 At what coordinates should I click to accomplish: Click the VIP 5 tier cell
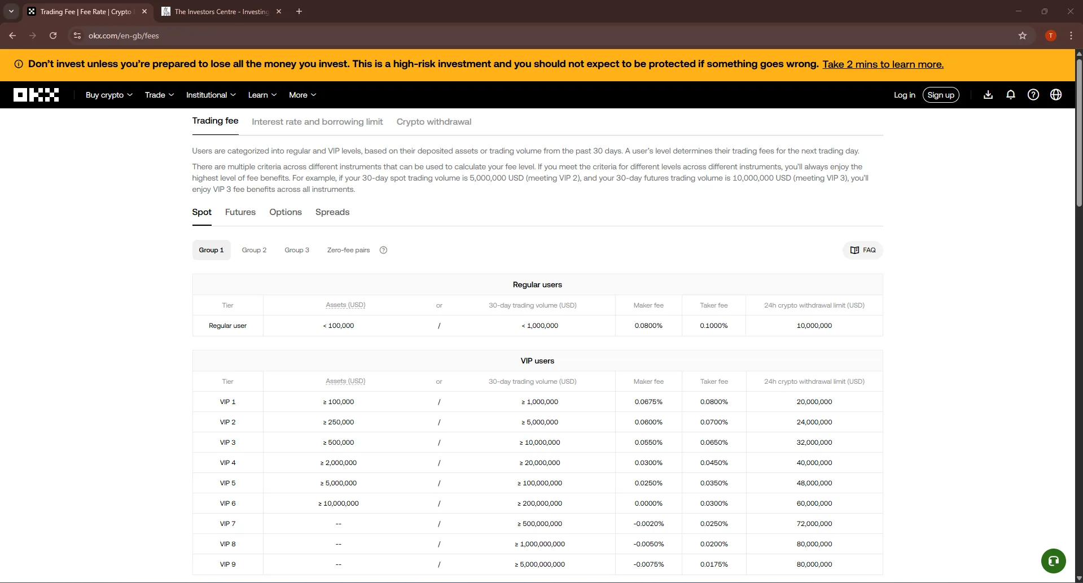coord(227,483)
